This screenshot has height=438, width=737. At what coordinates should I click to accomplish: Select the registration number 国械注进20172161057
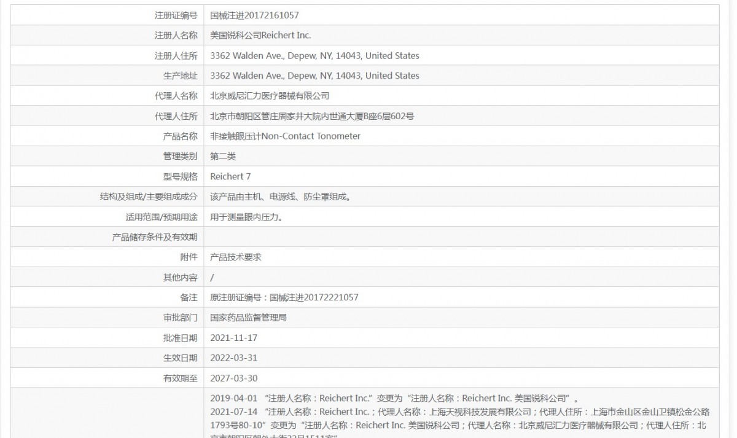254,15
